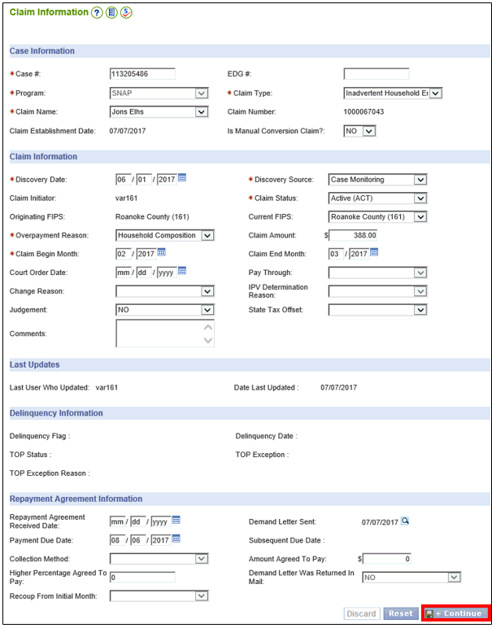
Task: Click Payment Due Date month field
Action: click(x=117, y=540)
